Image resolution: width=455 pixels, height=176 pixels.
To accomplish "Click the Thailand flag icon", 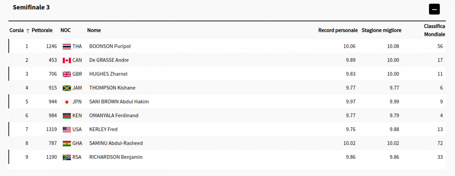I will click(x=67, y=46).
